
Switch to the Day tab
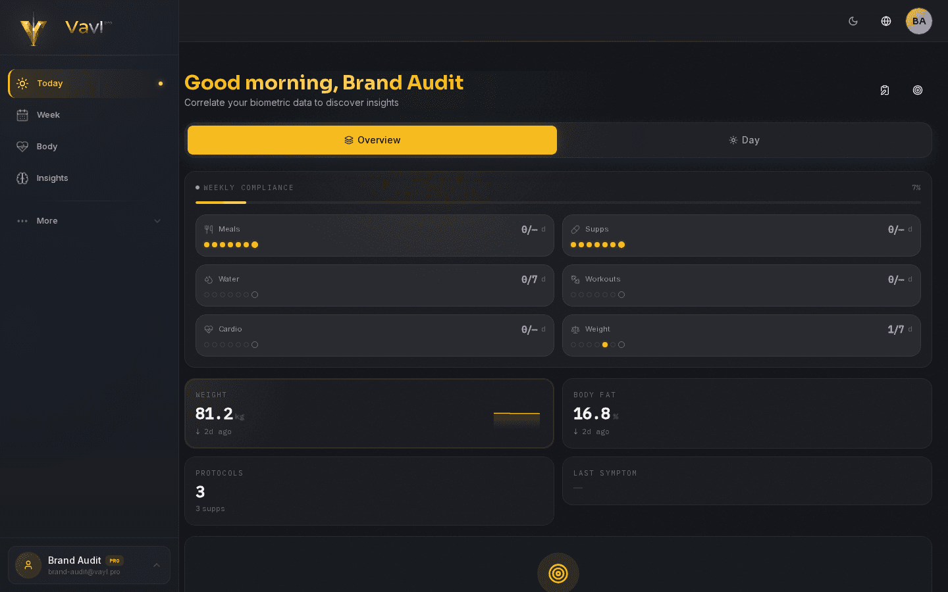[x=744, y=140]
